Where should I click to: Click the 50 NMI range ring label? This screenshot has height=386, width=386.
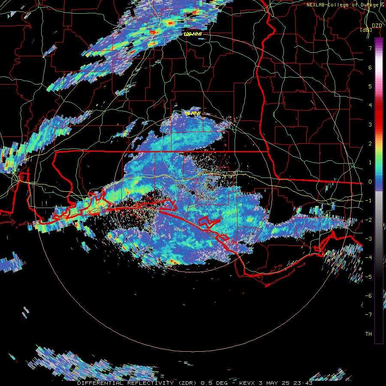pyautogui.click(x=193, y=114)
